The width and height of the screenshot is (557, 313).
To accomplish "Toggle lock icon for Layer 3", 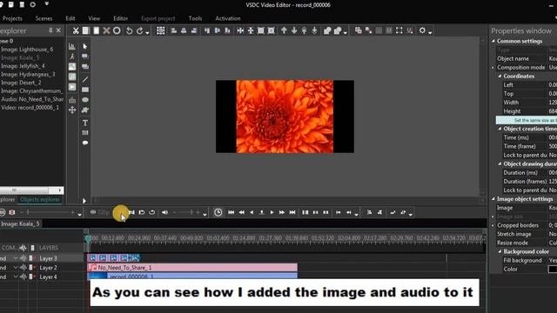I will (x=32, y=258).
